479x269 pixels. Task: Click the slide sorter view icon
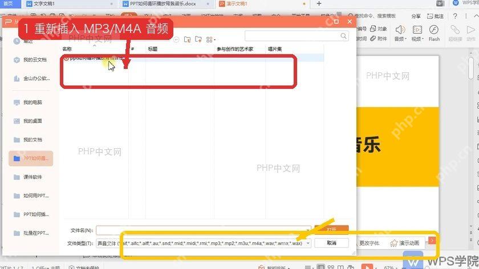pyautogui.click(x=331, y=267)
